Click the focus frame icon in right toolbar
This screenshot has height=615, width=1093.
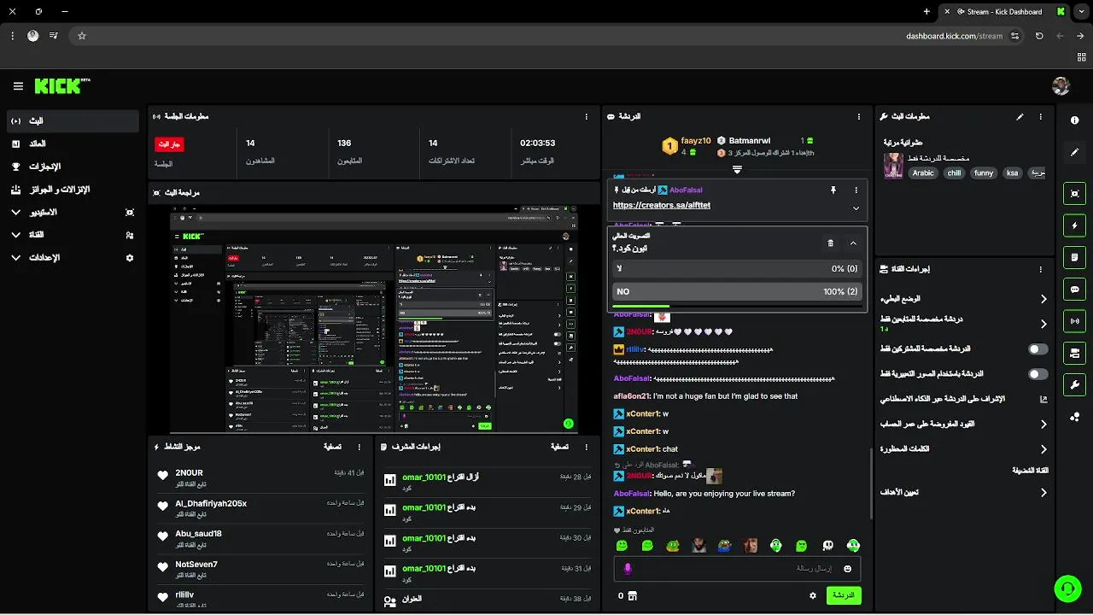(1074, 194)
